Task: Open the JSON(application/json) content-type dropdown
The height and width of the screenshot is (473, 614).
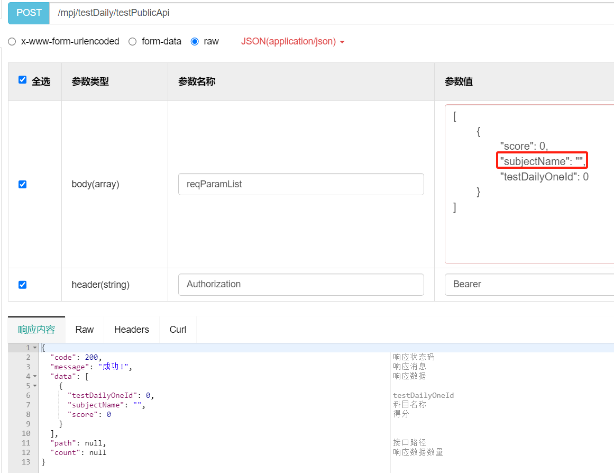Action: (x=293, y=41)
